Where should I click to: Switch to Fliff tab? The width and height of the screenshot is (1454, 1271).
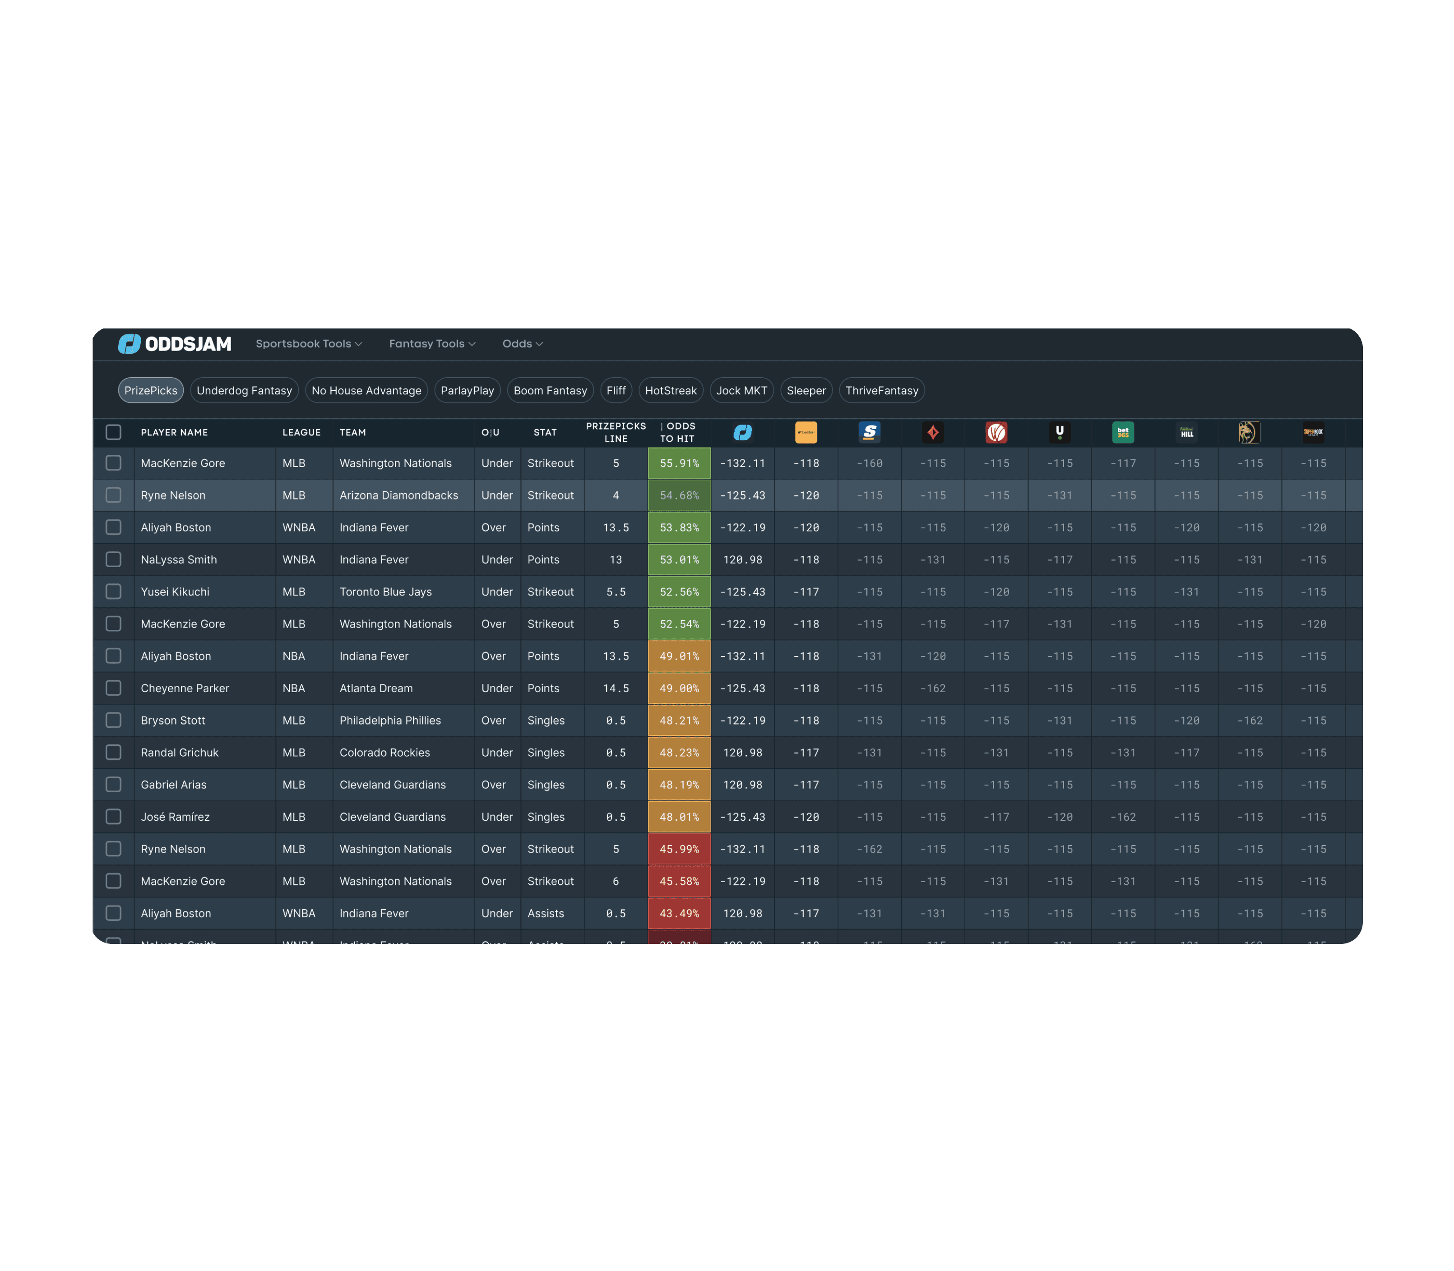pos(616,391)
